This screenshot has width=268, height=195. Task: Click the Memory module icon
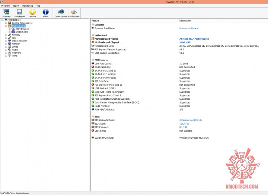(x=10, y=35)
